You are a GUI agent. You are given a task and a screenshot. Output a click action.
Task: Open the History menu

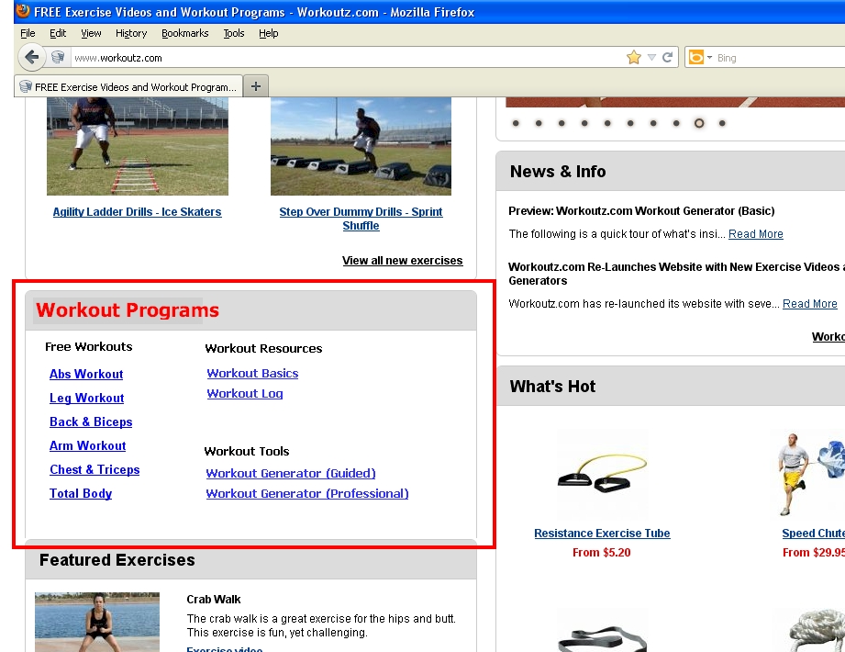(x=131, y=33)
